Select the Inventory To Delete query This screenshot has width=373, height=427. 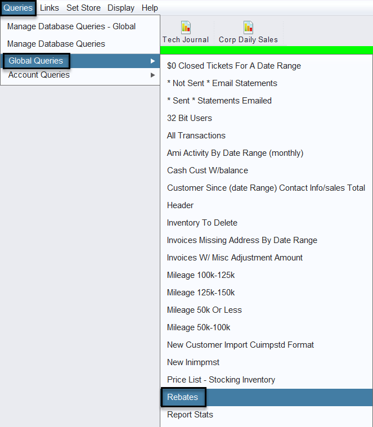202,223
